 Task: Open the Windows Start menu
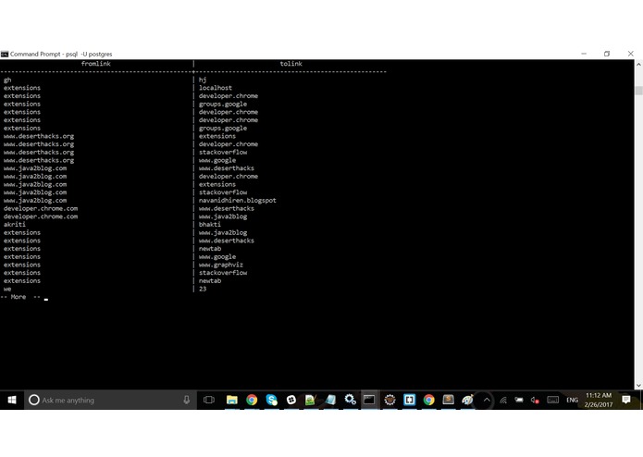tap(12, 400)
